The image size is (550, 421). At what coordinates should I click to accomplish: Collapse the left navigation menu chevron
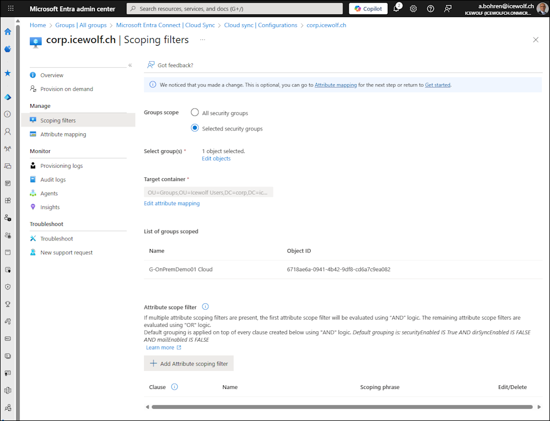[x=130, y=65]
